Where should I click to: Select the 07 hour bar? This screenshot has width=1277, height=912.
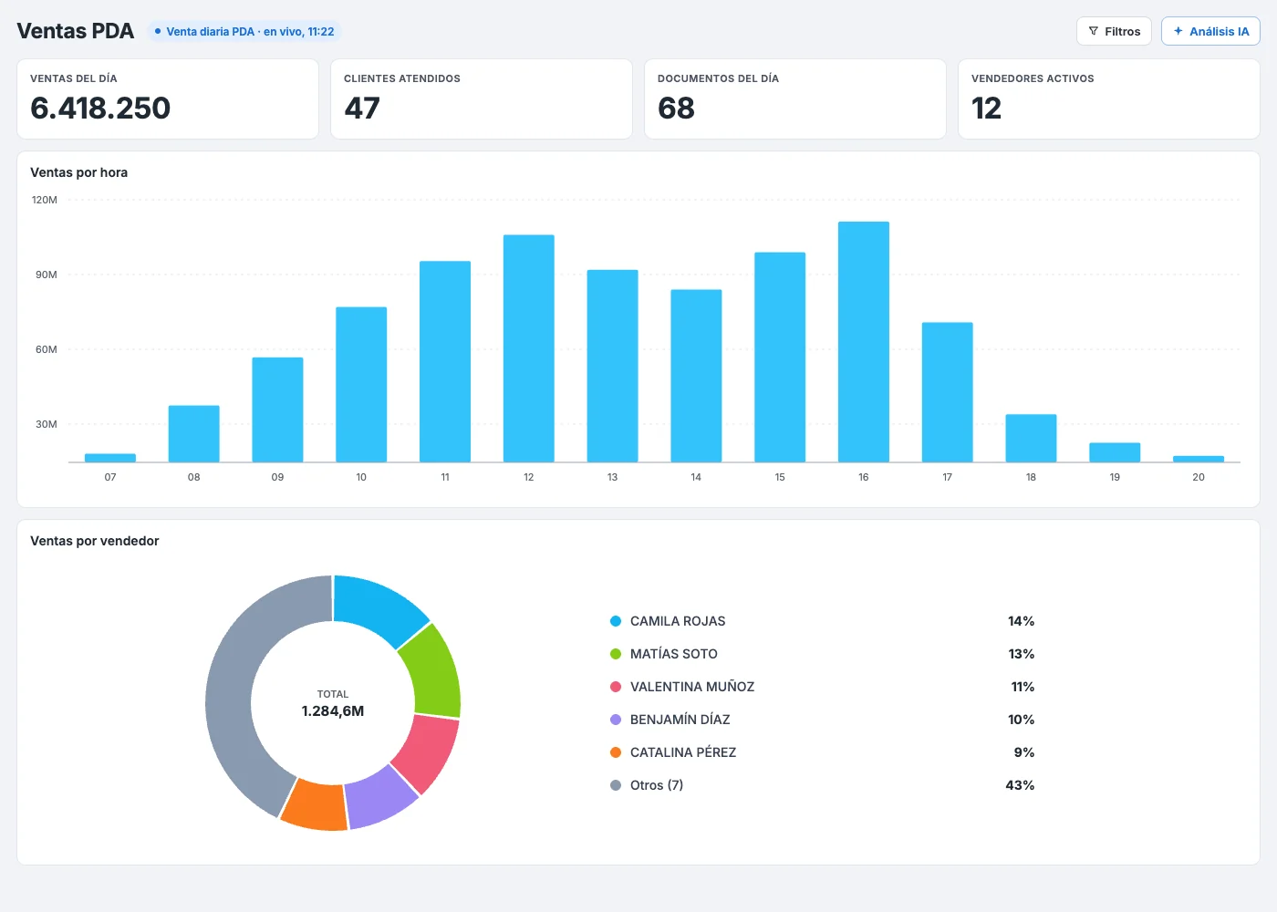[110, 458]
